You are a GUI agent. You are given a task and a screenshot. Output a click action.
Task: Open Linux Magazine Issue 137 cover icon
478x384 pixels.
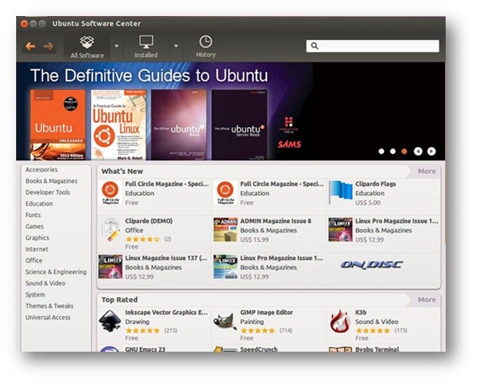coord(110,267)
